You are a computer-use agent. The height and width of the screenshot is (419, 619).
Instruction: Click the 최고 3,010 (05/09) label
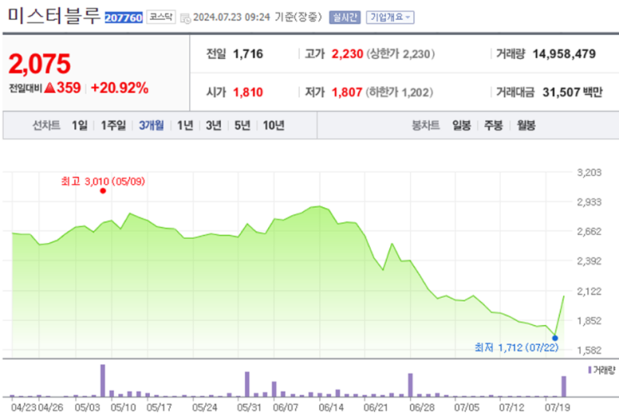point(103,181)
